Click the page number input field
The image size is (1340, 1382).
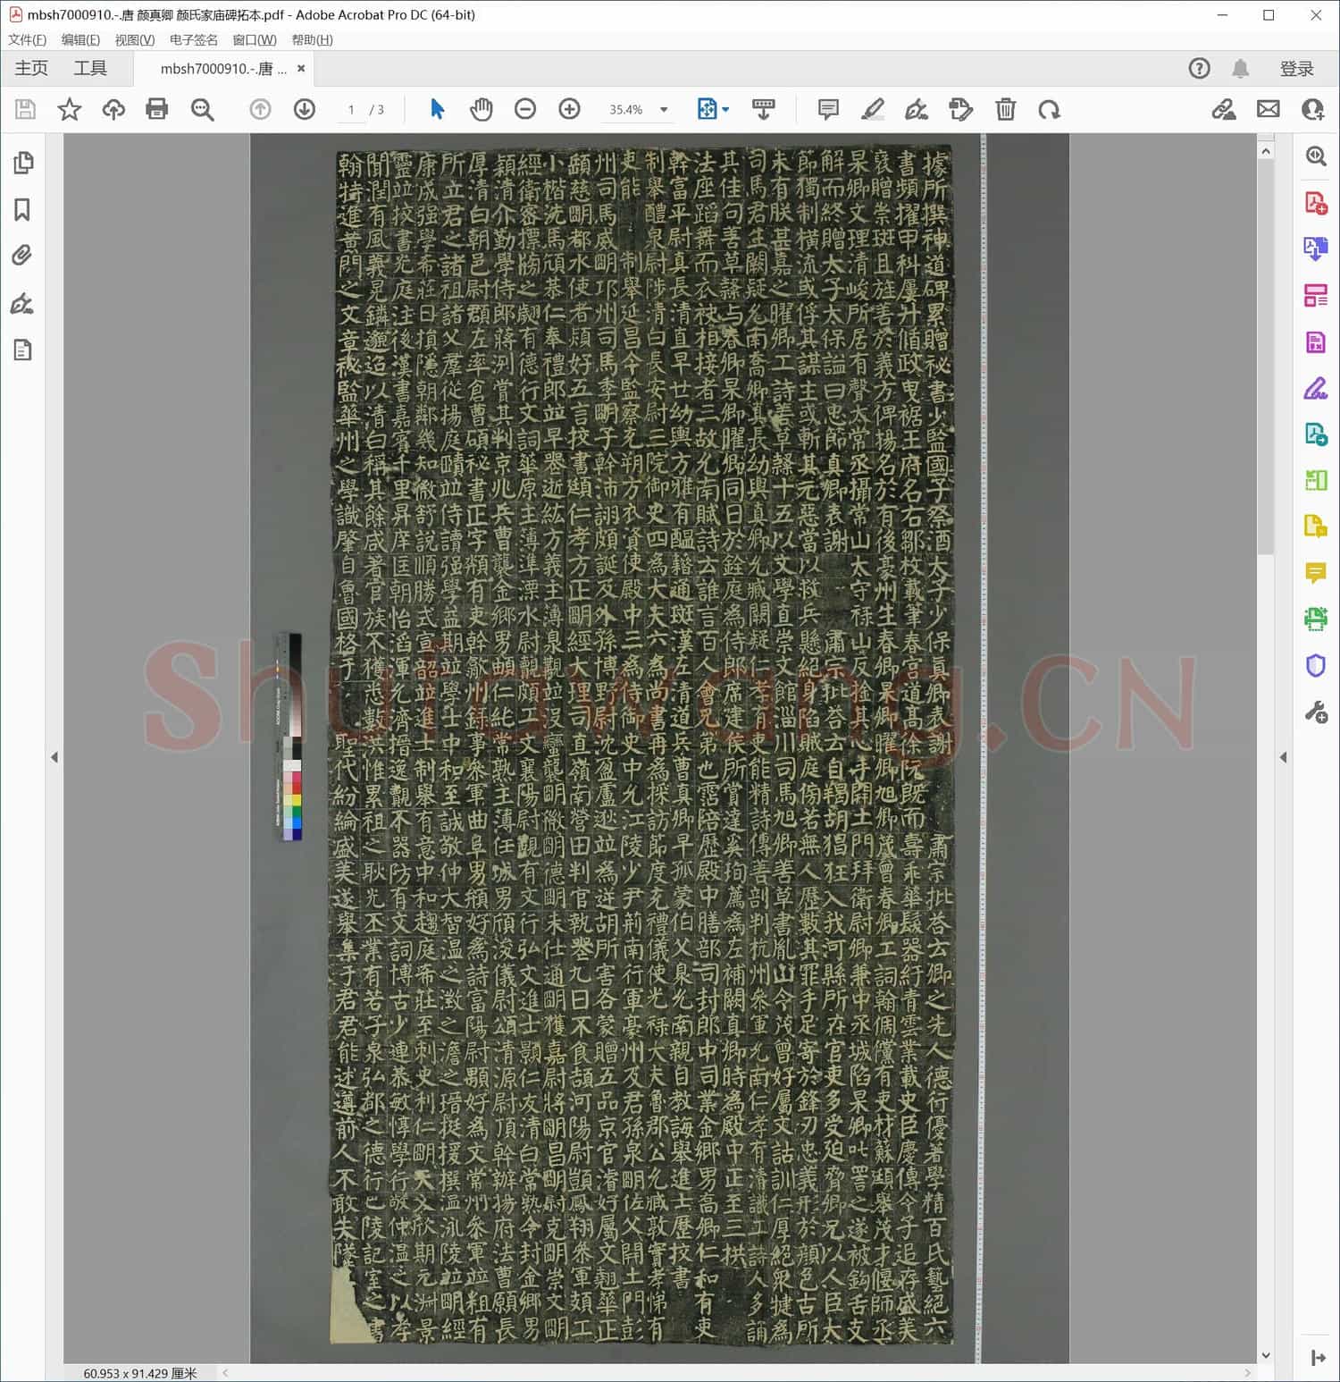tap(351, 110)
